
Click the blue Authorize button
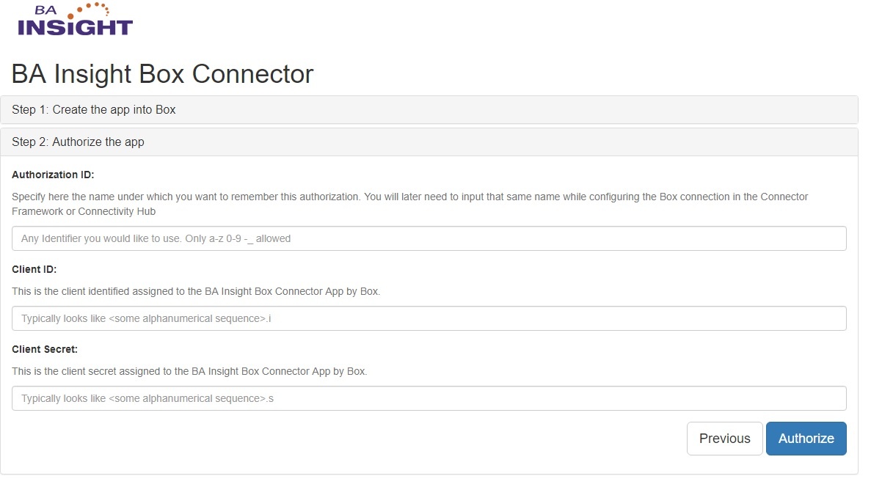[x=806, y=439]
